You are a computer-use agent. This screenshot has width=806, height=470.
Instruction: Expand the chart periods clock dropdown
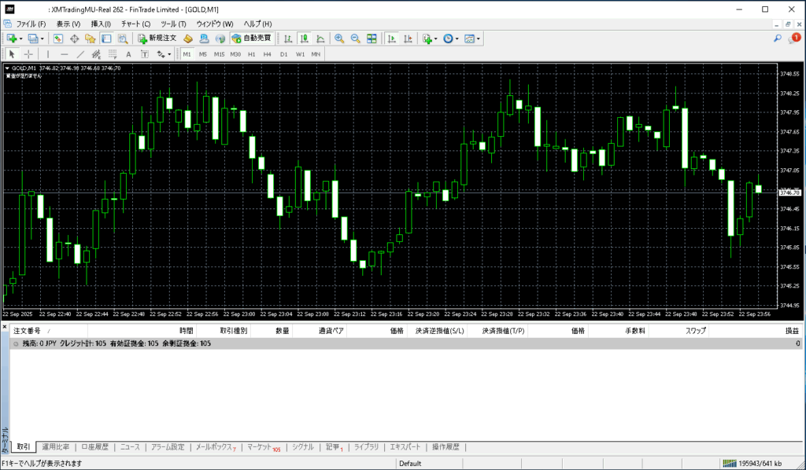click(x=457, y=39)
